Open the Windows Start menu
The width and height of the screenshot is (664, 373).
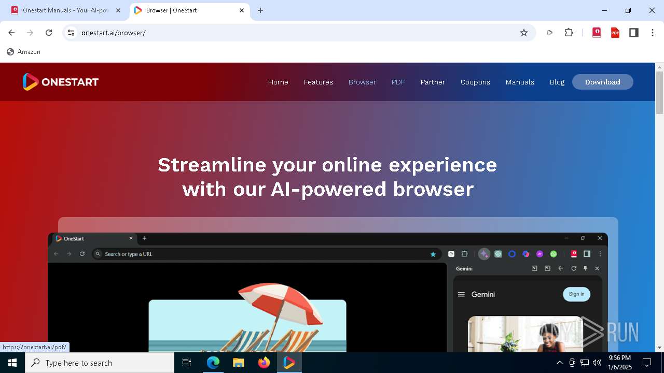point(12,363)
